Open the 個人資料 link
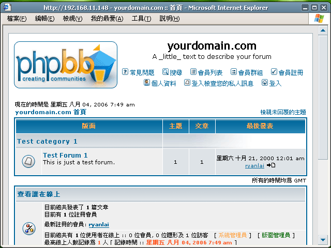 click(163, 84)
